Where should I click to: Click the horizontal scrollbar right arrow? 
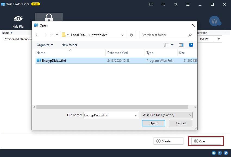coord(195,107)
